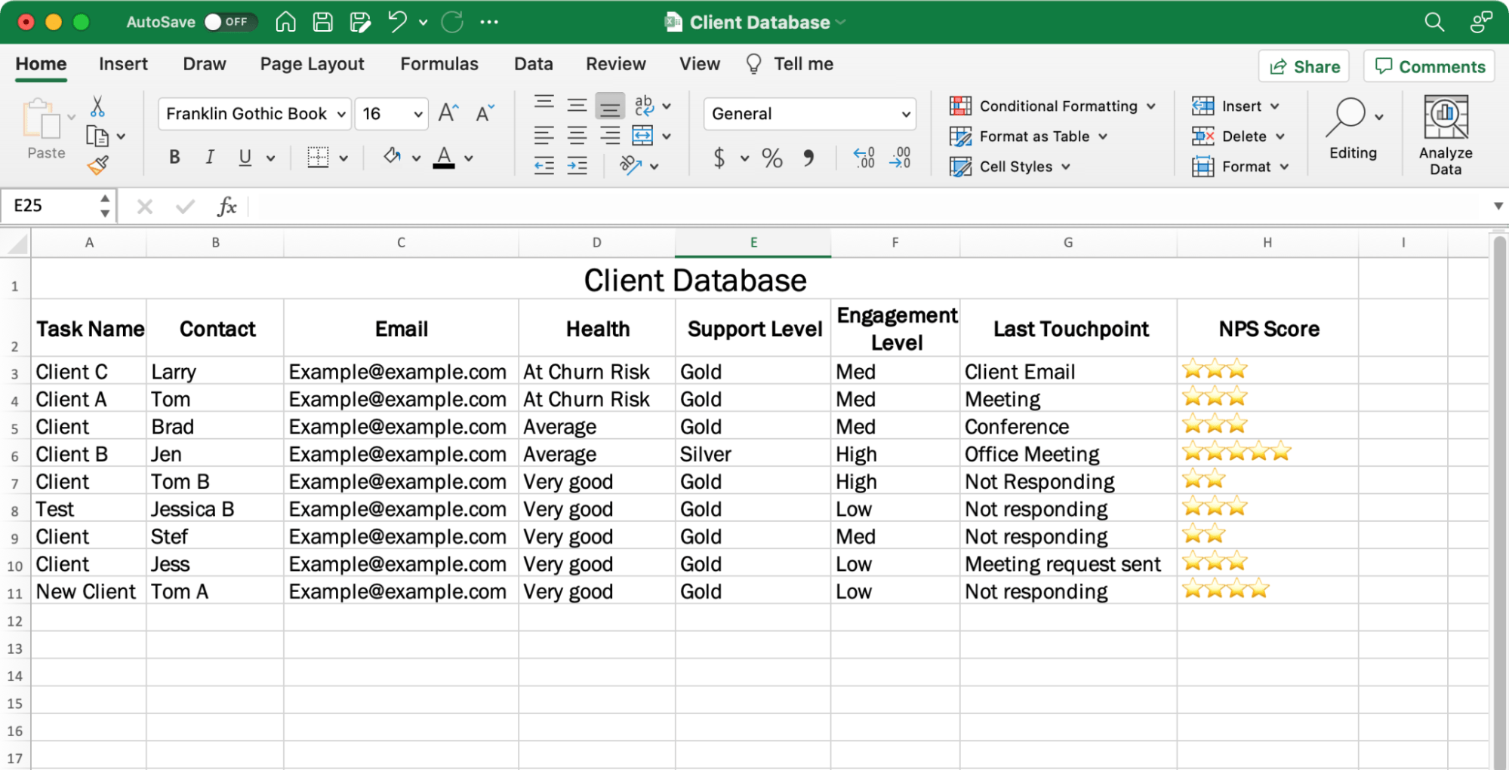Image resolution: width=1509 pixels, height=770 pixels.
Task: Click the Decrease Decimal icon
Action: [x=900, y=157]
